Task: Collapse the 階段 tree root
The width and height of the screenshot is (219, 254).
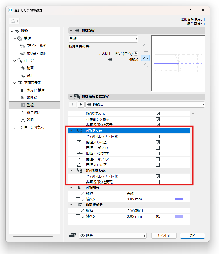Action: [x=12, y=31]
